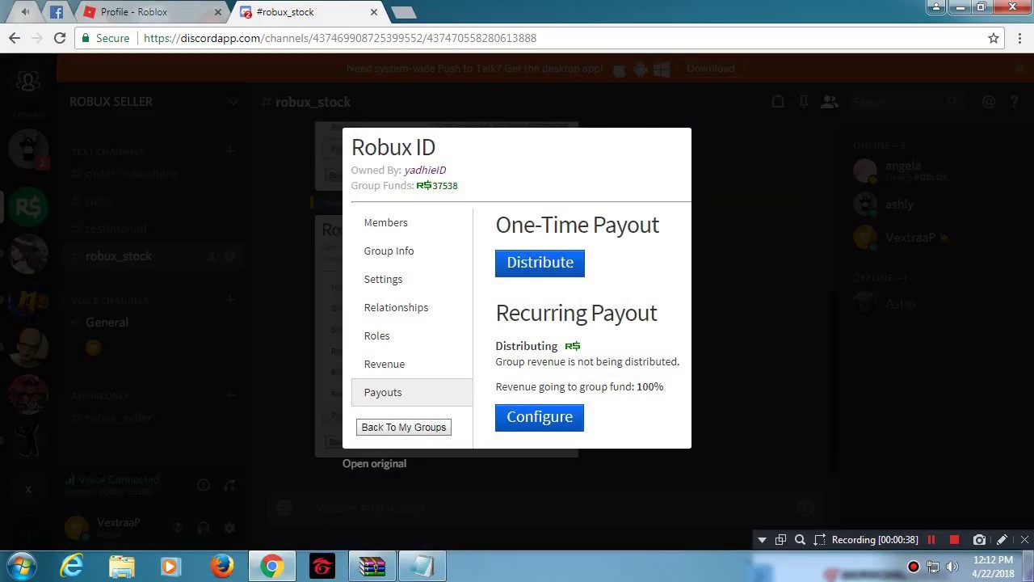The image size is (1034, 582).
Task: Open voice connection info icon
Action: [204, 485]
